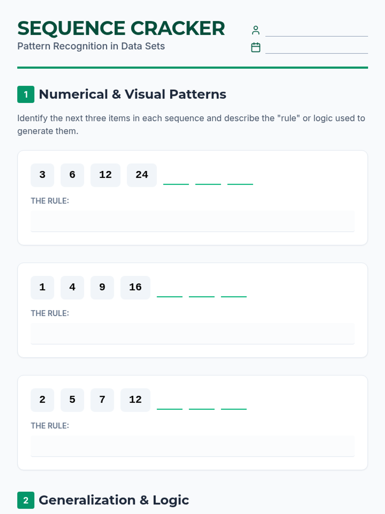Image resolution: width=385 pixels, height=514 pixels.
Task: Select the number 16 tile
Action: (x=135, y=287)
